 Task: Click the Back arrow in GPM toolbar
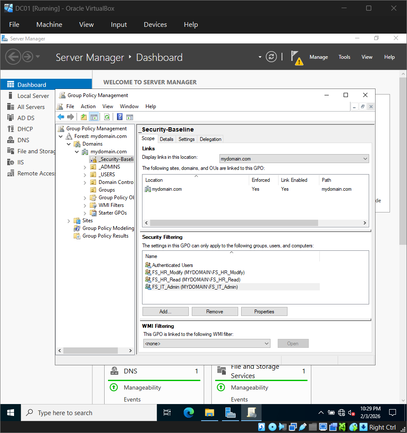[x=61, y=117]
